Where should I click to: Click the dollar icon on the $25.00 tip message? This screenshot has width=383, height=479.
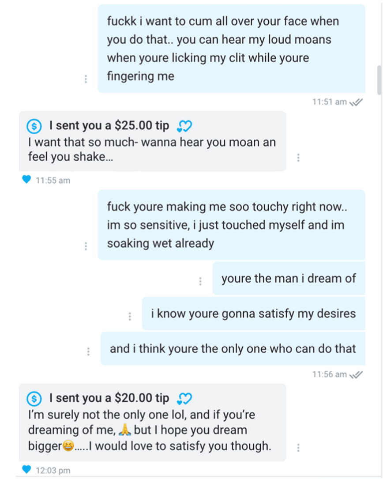[x=34, y=126]
